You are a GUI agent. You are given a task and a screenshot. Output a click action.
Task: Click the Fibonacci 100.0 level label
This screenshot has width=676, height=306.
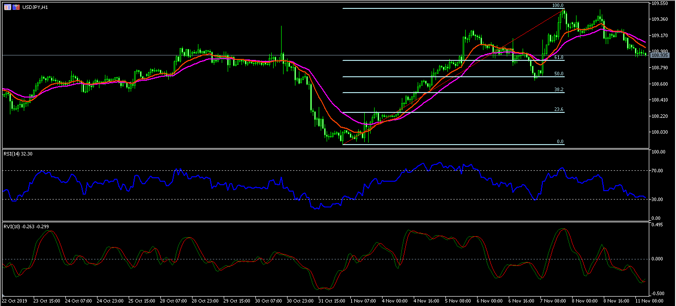[x=558, y=5]
